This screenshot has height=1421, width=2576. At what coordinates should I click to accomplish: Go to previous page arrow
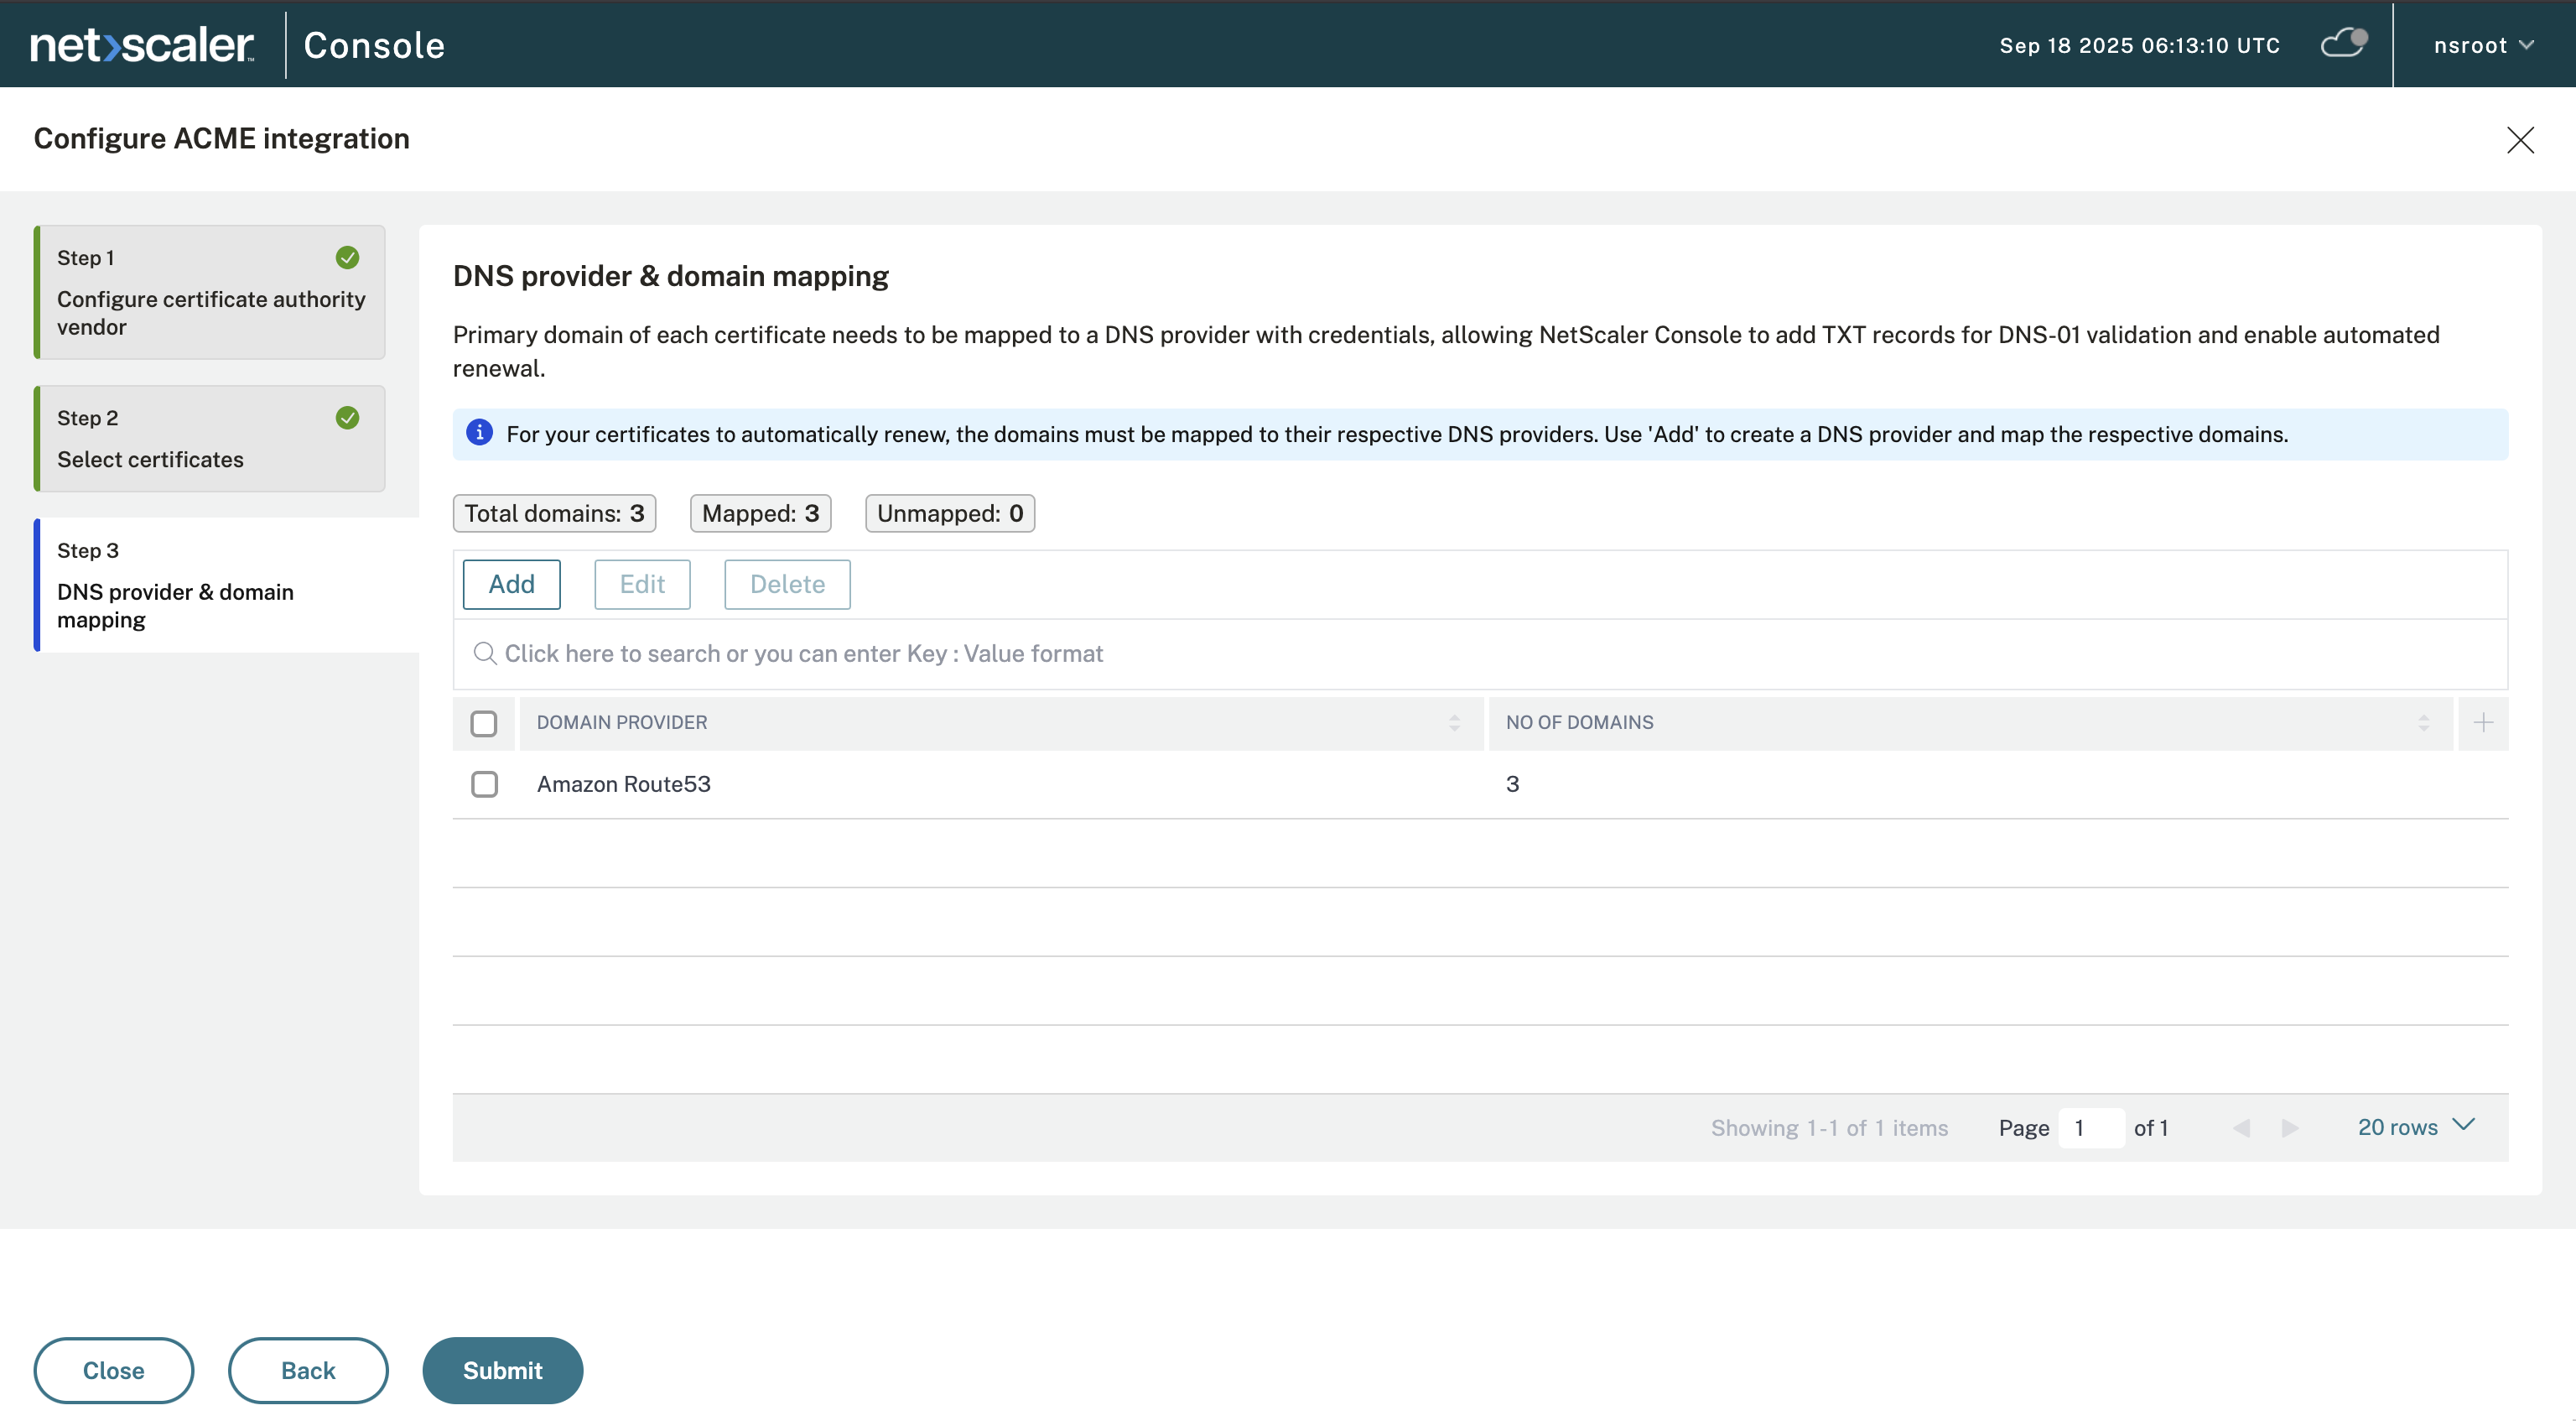pyautogui.click(x=2242, y=1127)
